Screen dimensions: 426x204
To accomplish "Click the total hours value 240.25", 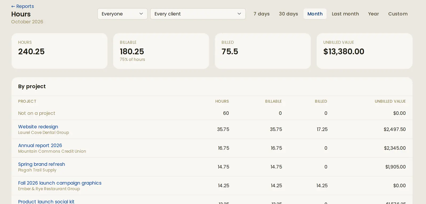I will pos(31,51).
